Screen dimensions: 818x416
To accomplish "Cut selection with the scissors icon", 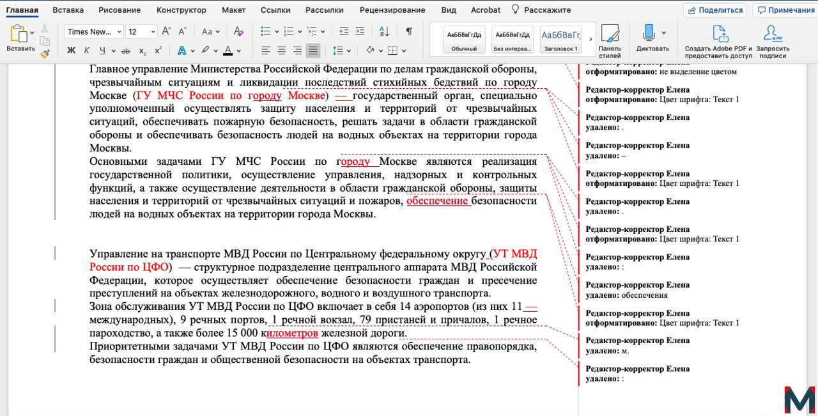I will coord(45,29).
